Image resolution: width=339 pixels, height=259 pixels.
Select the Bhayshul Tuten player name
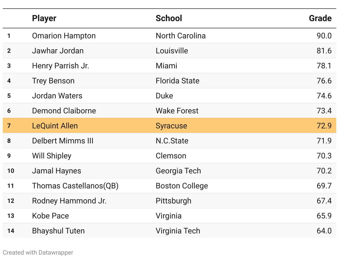point(58,231)
